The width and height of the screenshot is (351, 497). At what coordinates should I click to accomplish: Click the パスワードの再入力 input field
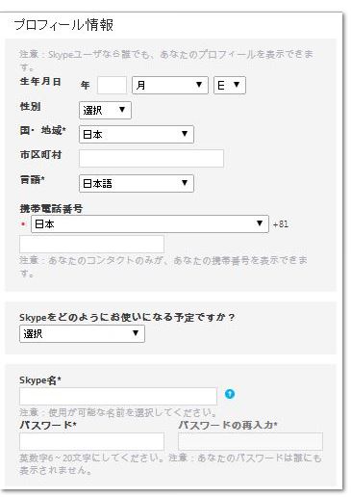[250, 441]
